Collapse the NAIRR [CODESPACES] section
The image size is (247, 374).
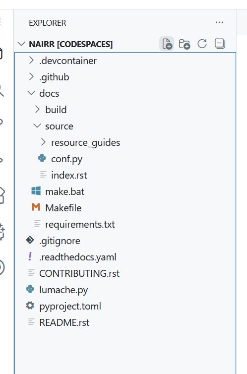pos(21,44)
